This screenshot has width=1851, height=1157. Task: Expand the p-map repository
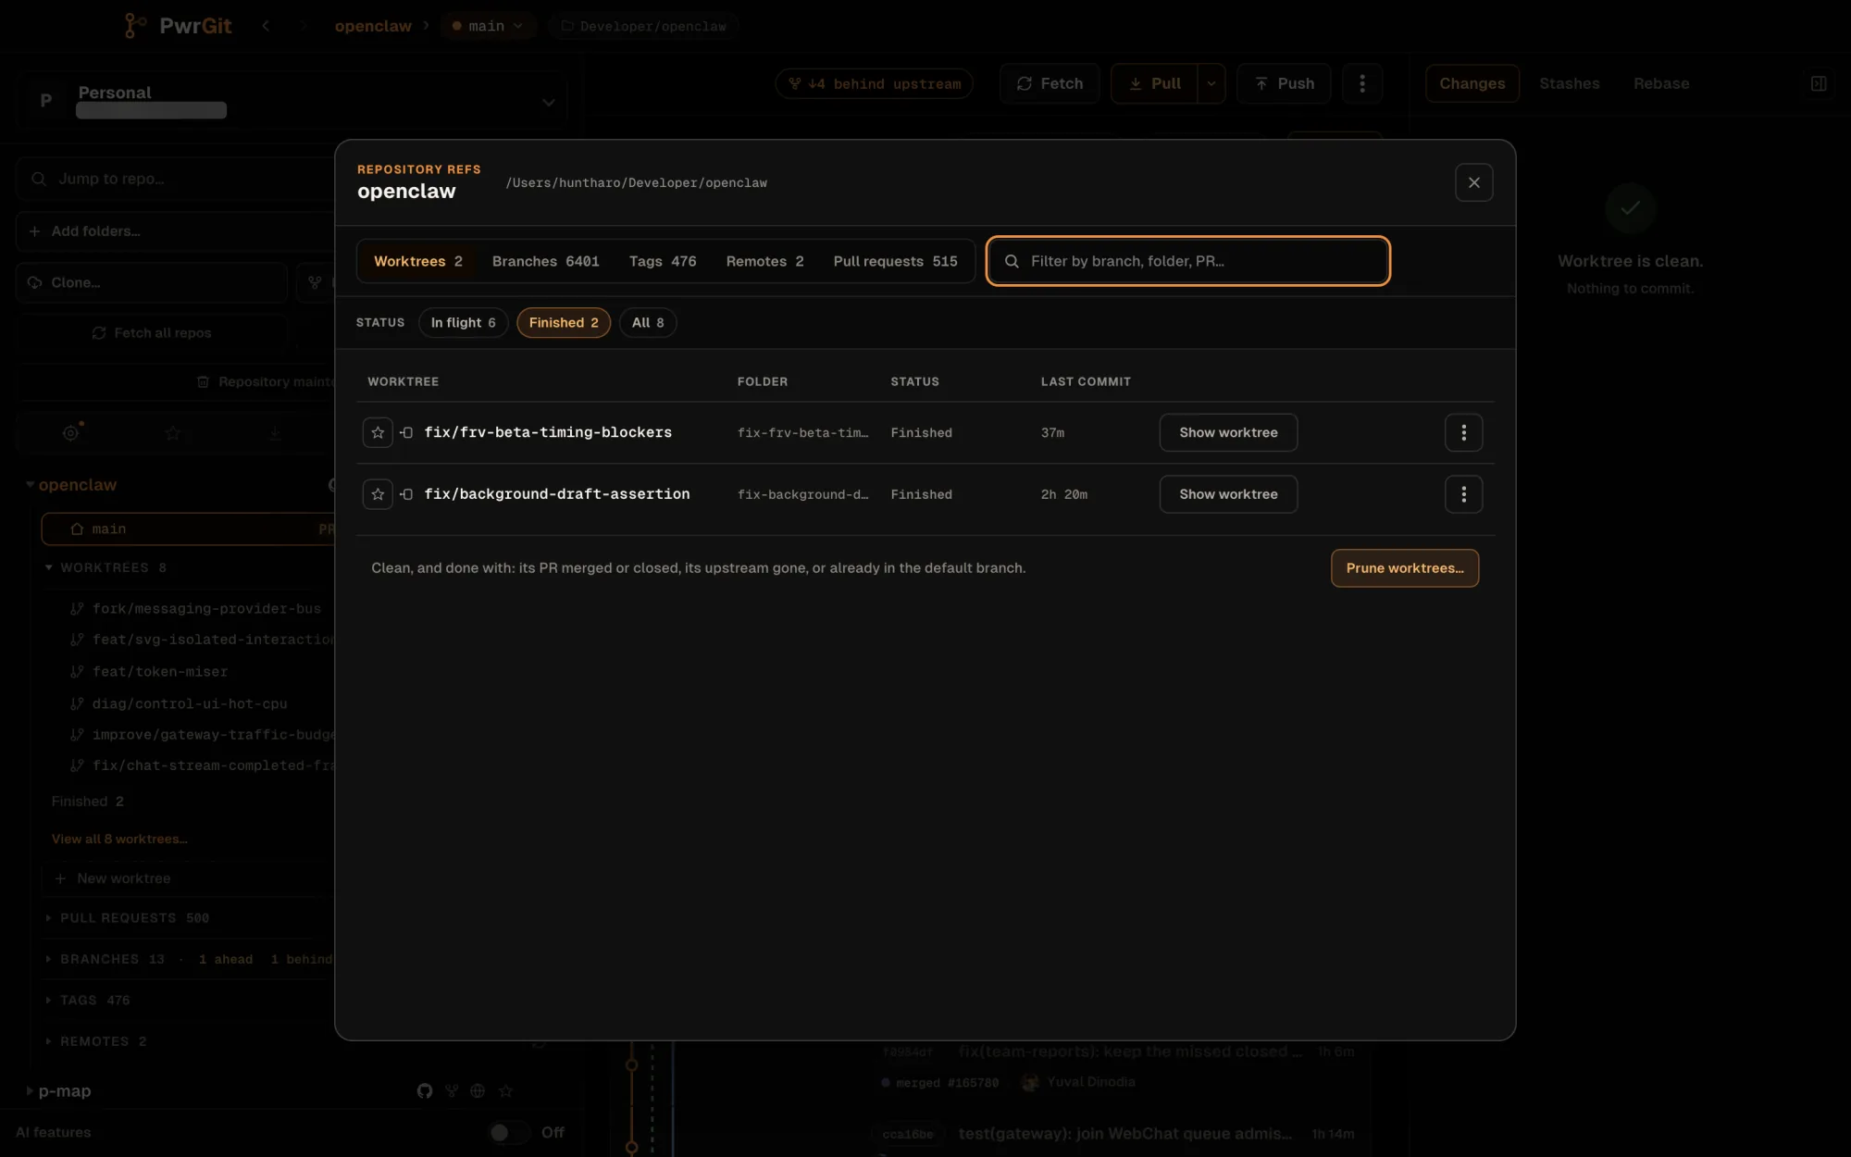point(30,1090)
